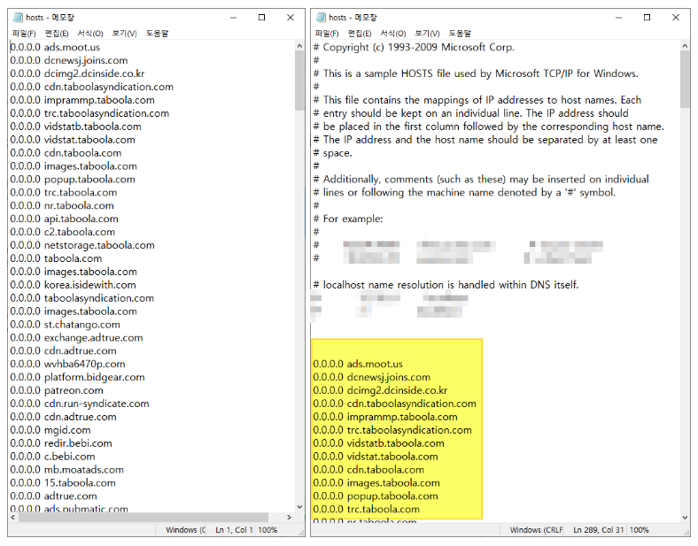Click '15.taboola.com' line in left window
The height and width of the screenshot is (546, 698).
[63, 483]
